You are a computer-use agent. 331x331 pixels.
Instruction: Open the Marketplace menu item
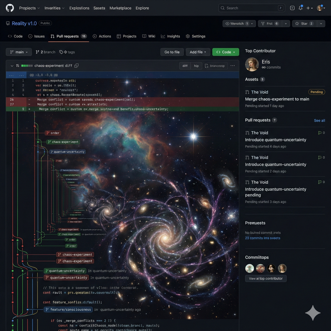coord(120,8)
